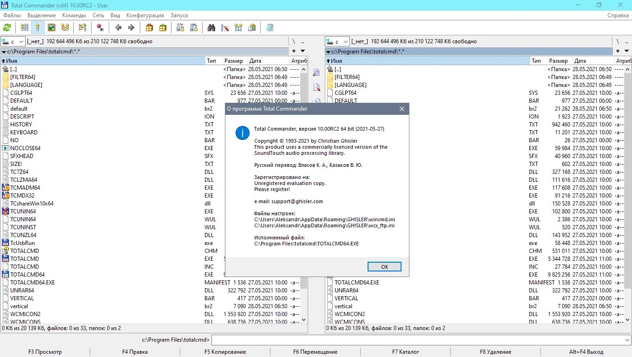Click the Alt+F4 Выход button

(x=586, y=352)
